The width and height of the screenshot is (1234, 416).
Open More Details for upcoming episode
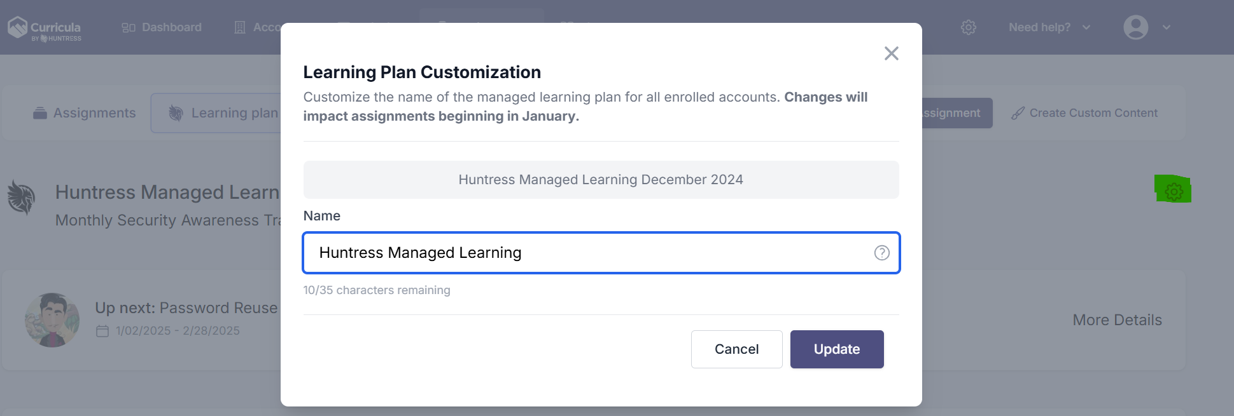pyautogui.click(x=1117, y=320)
